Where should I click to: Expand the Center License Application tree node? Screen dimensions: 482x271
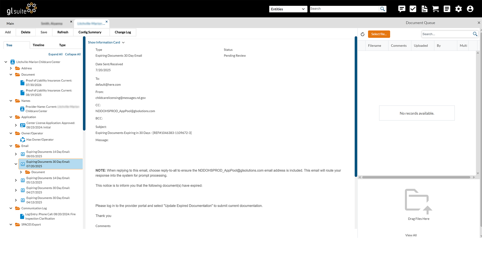click(16, 125)
